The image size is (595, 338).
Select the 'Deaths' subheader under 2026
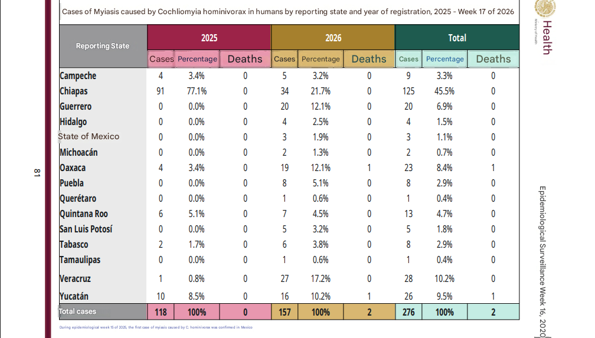369,59
